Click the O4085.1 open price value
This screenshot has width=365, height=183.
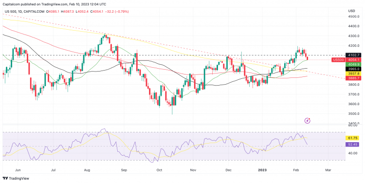[x=53, y=11]
